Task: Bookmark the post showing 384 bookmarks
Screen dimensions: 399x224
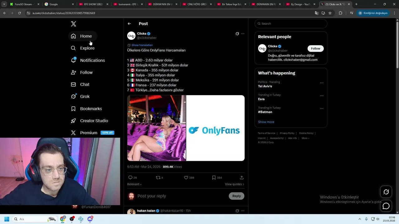Action: coord(217,178)
